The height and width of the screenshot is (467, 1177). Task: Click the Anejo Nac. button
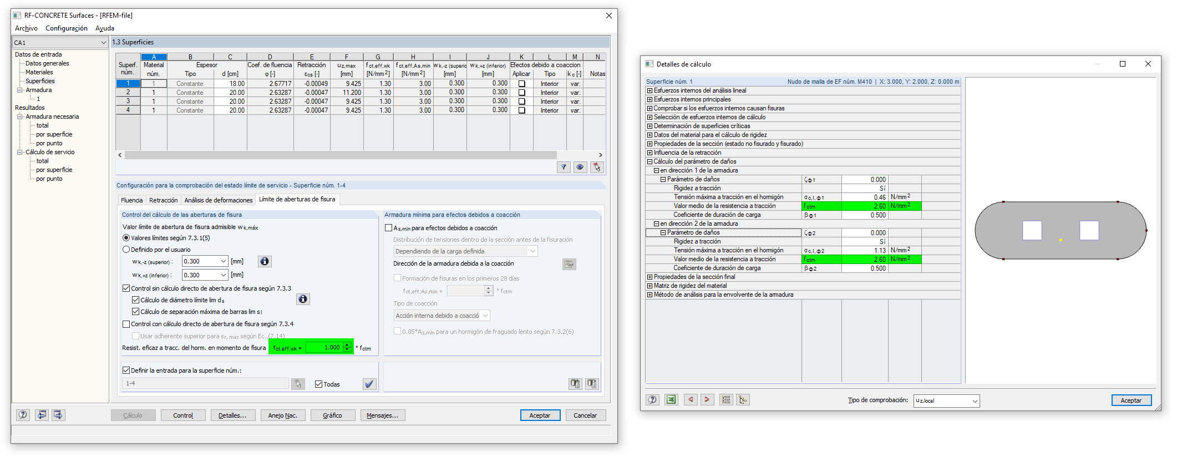[283, 415]
